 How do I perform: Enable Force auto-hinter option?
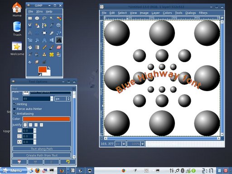pyautogui.click(x=14, y=109)
